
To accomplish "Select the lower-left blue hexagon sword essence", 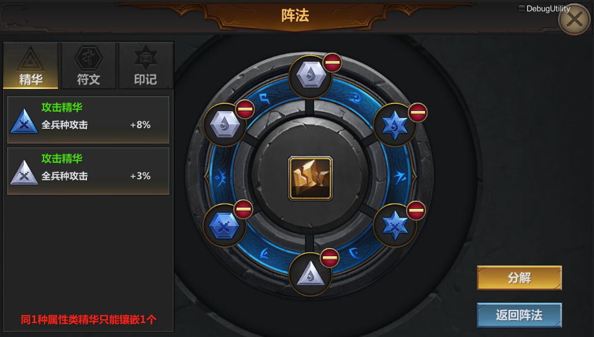I will [x=224, y=225].
